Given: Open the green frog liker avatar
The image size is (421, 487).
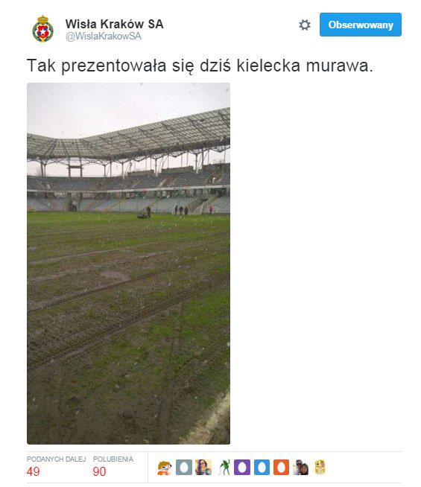Looking at the screenshot, I should coord(223,468).
